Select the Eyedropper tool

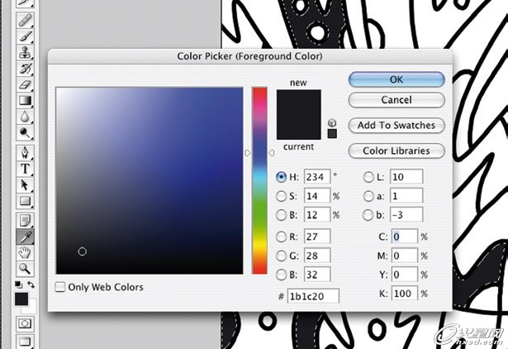click(x=25, y=236)
